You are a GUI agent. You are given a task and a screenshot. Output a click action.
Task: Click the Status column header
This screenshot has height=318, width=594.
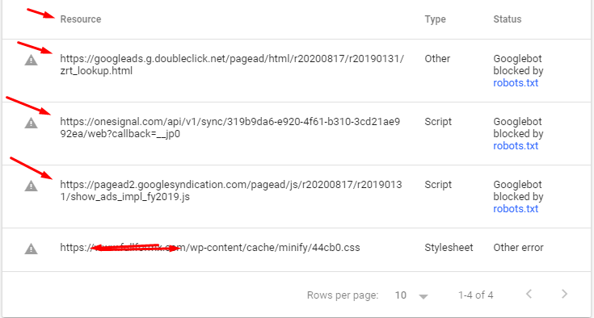[x=508, y=19]
